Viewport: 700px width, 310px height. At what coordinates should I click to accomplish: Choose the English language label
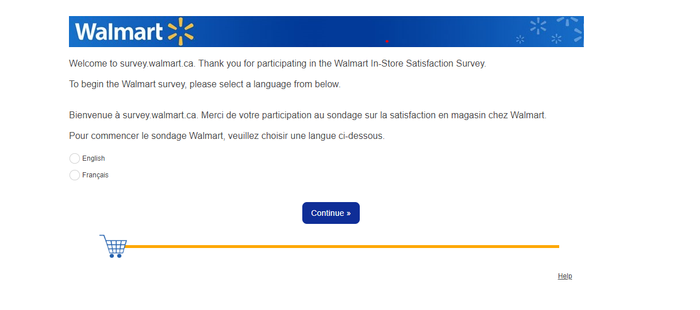coord(94,158)
